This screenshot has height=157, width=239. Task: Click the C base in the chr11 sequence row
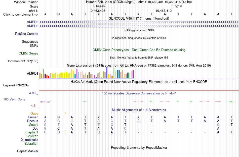pyautogui.click(x=59, y=14)
